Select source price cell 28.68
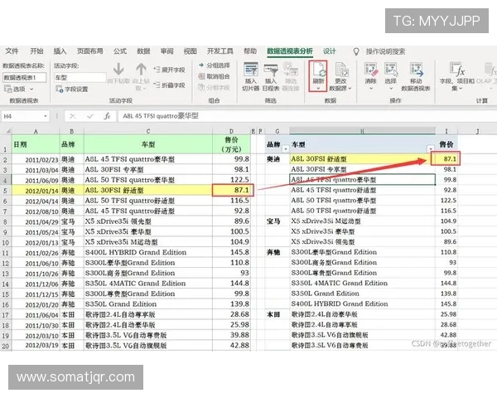Image resolution: width=497 pixels, height=398 pixels. pos(231,314)
